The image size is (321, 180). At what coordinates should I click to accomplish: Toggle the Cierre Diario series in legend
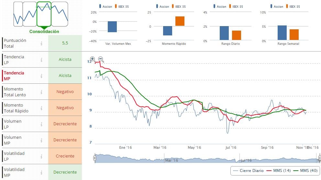[x=247, y=171]
